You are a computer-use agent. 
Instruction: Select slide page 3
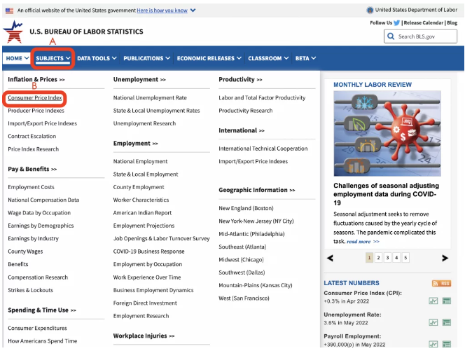click(387, 258)
